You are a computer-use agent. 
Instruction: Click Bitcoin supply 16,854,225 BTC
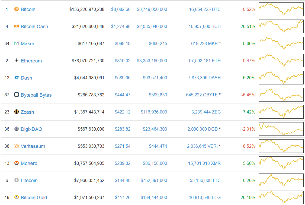[x=205, y=9]
